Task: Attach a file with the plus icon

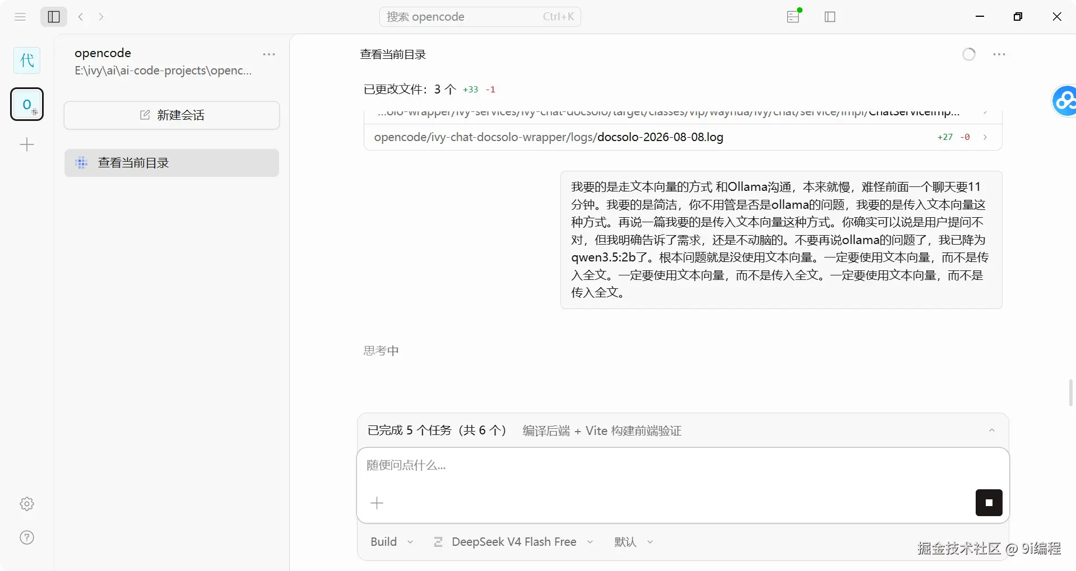Action: (377, 503)
